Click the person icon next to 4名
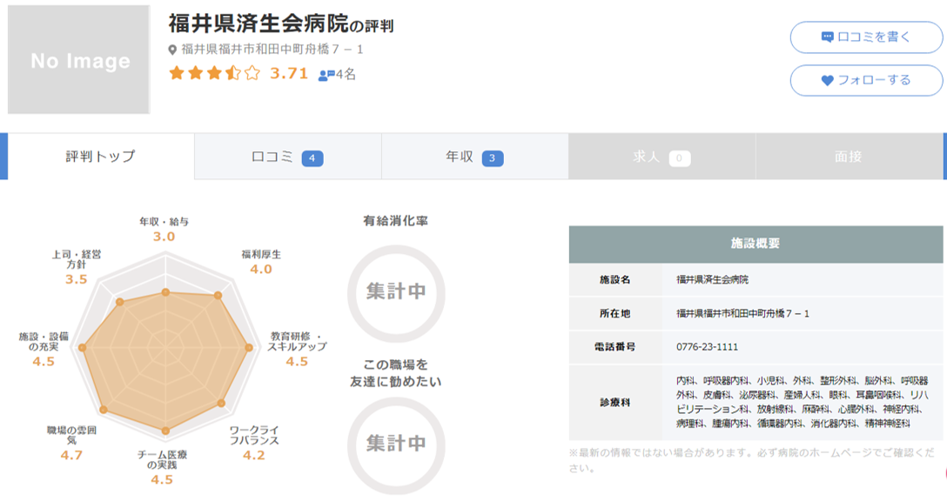Image resolution: width=947 pixels, height=501 pixels. point(321,76)
